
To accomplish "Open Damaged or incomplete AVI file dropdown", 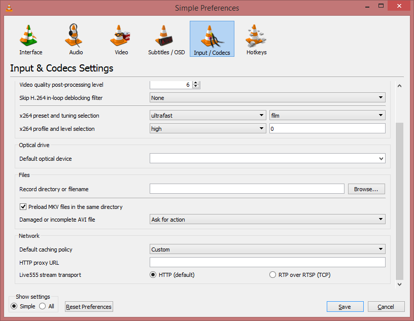I will pyautogui.click(x=267, y=220).
